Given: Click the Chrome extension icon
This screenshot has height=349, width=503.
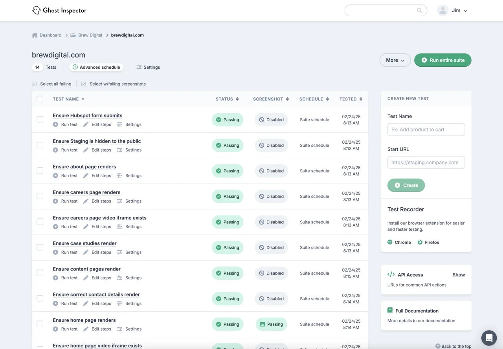Looking at the screenshot, I should pyautogui.click(x=390, y=242).
